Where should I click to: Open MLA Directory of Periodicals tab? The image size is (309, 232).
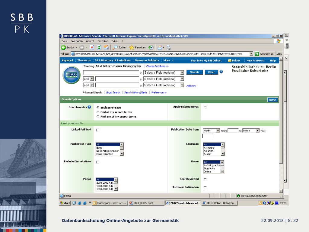click(x=113, y=60)
